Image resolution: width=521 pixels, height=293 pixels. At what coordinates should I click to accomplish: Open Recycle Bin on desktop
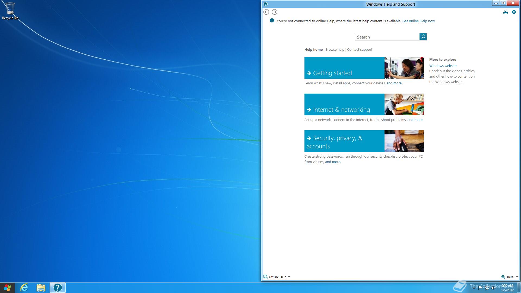(10, 11)
